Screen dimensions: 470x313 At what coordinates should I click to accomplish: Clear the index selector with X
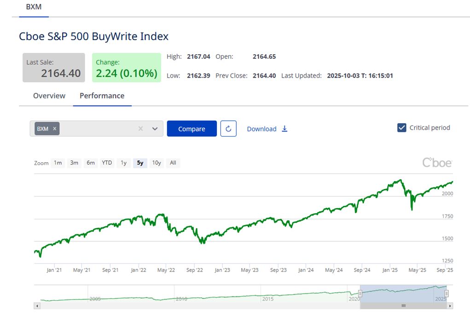pos(140,129)
